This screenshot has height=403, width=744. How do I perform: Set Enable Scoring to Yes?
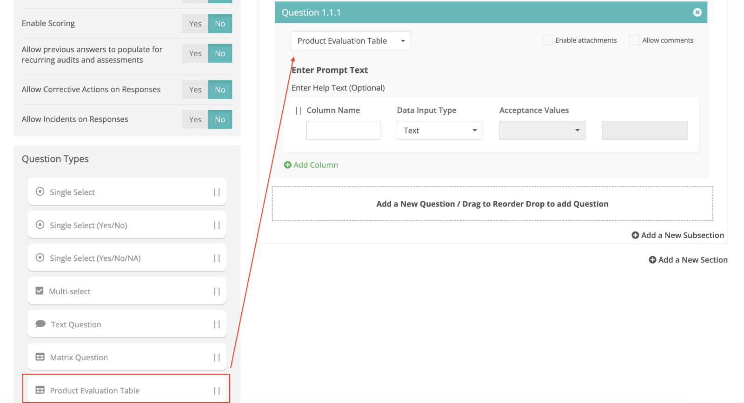tap(195, 24)
